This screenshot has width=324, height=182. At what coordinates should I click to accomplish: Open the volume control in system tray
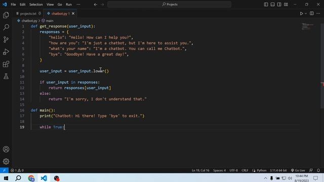(290, 178)
